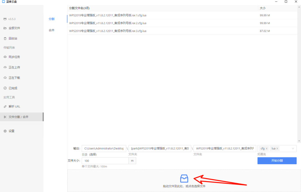Click the blue inbox drop-file icon
Viewport: 301px width, 192px height.
(x=184, y=178)
